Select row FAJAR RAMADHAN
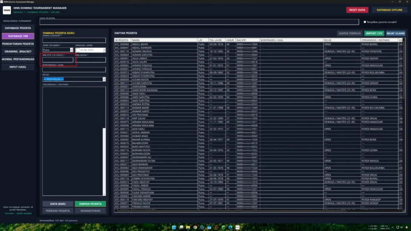The height and width of the screenshot is (231, 411). 258,192
